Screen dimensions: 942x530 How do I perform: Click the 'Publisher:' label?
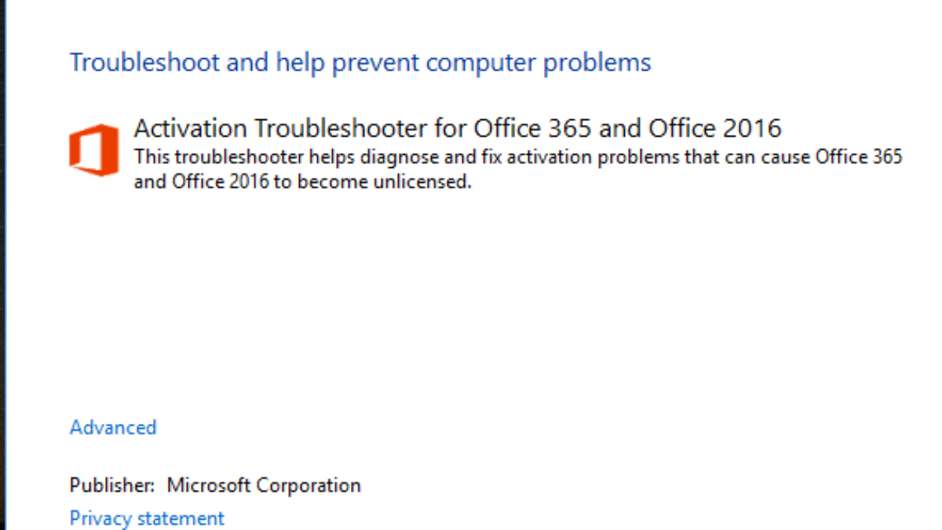point(112,485)
